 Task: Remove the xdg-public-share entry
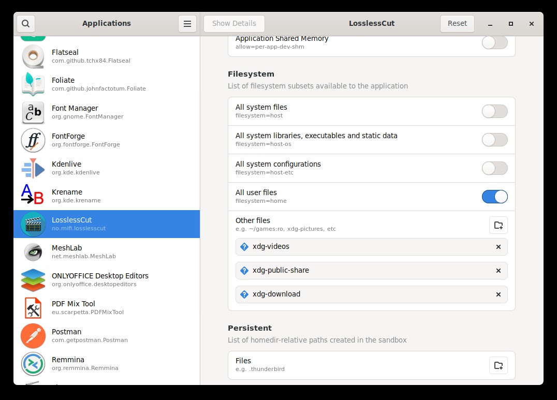click(x=498, y=271)
